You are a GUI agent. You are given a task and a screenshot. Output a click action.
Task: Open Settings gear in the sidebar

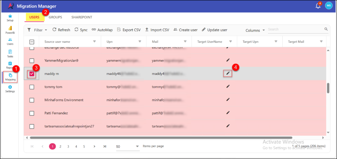point(10,89)
